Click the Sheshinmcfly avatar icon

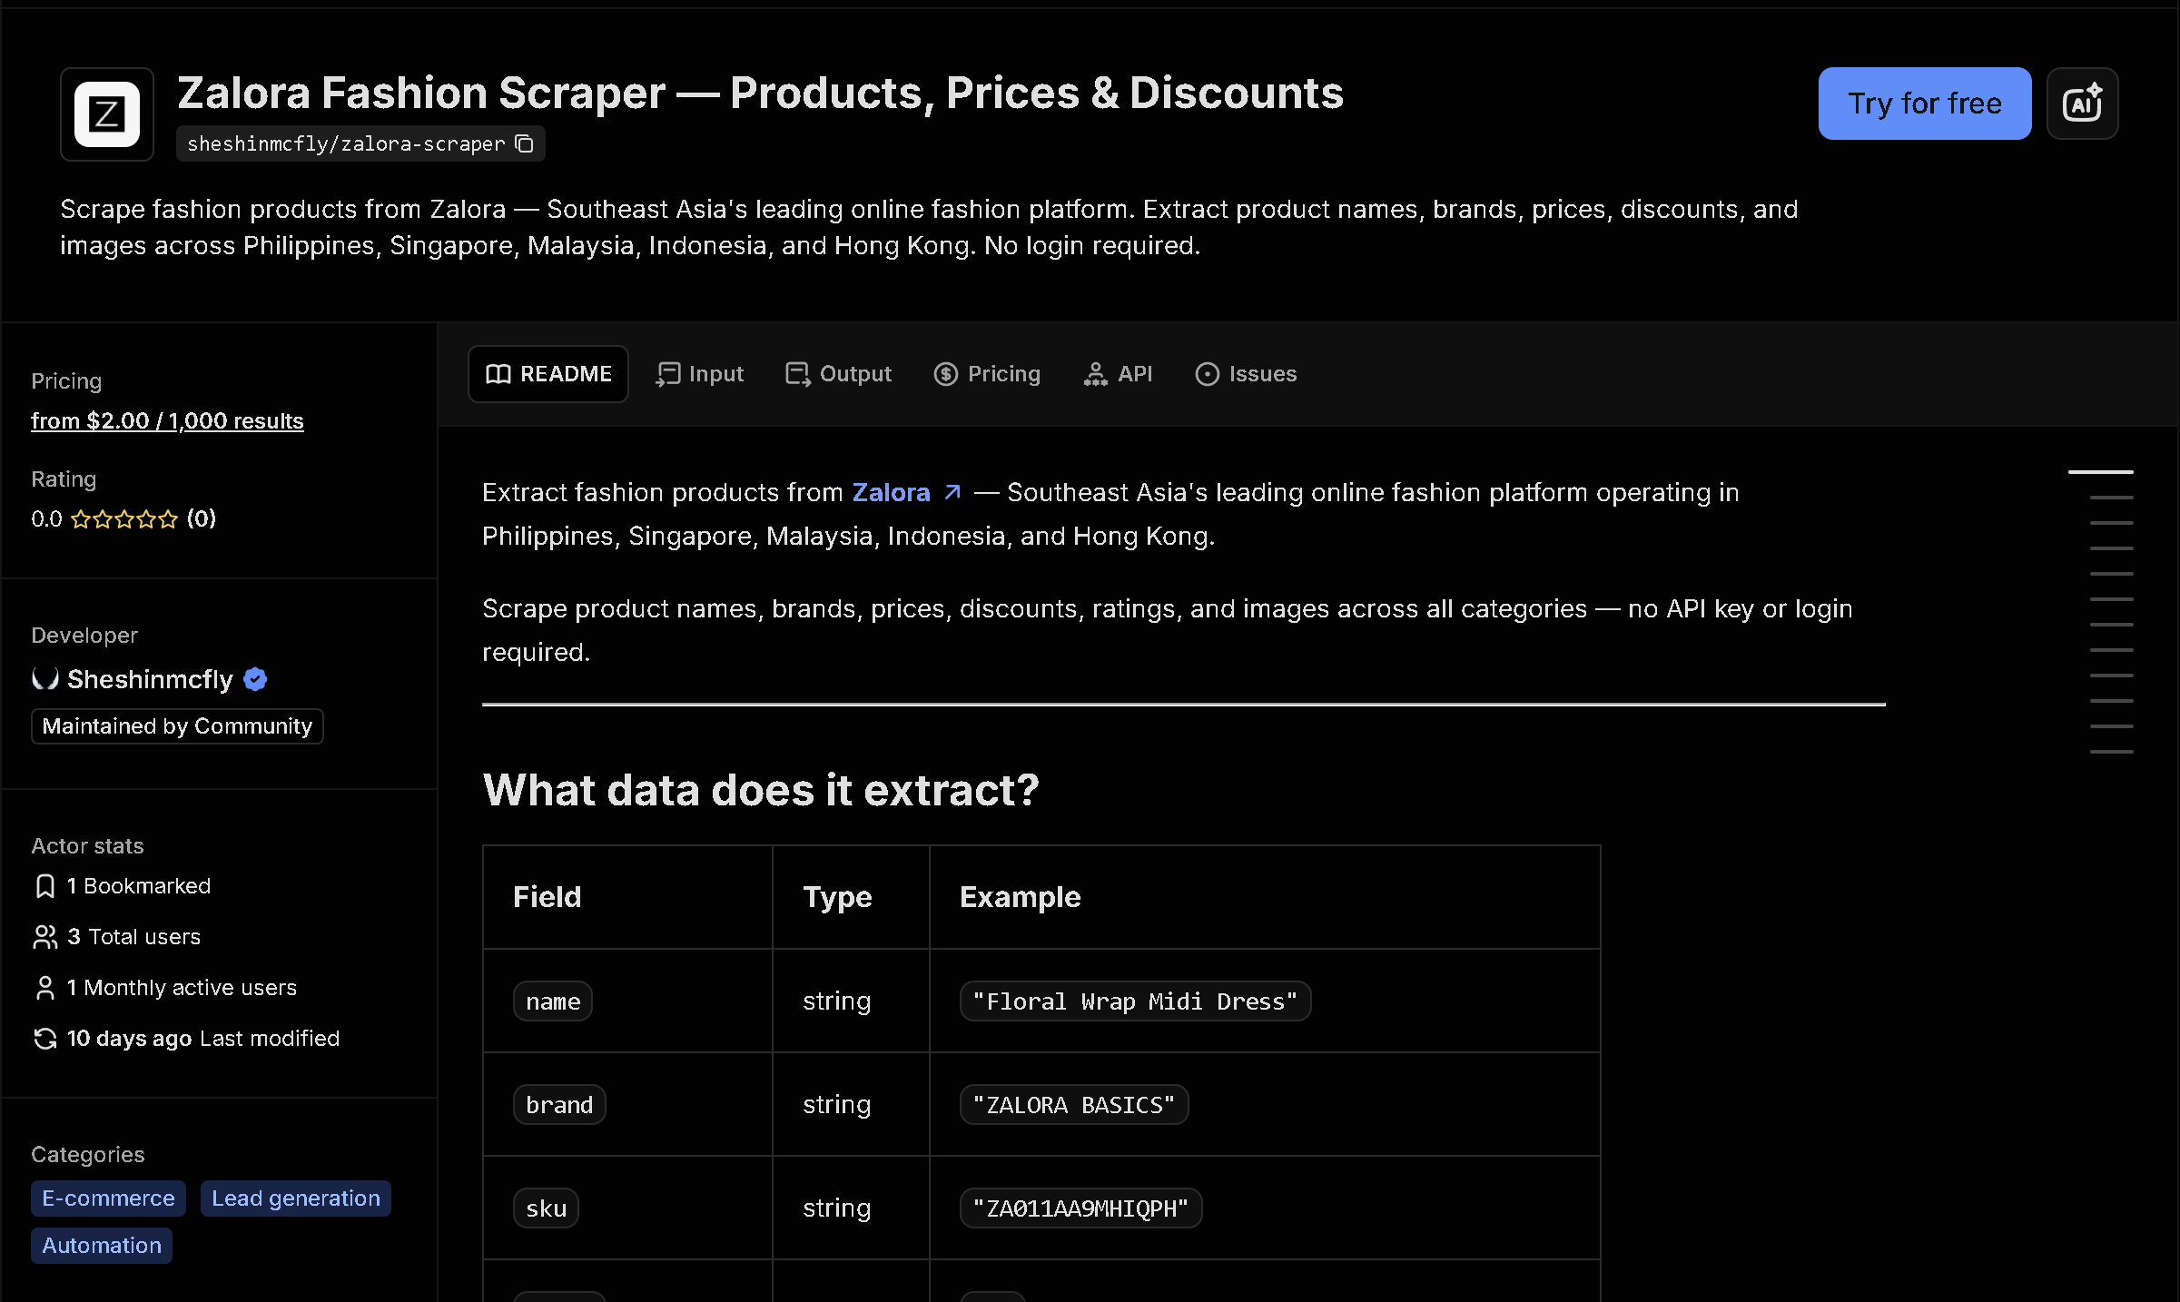(x=45, y=679)
